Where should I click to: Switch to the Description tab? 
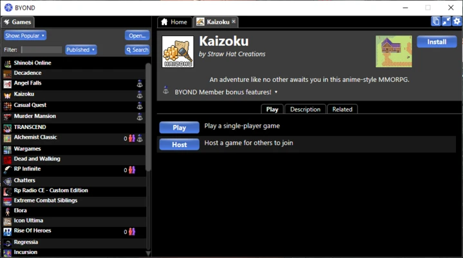click(305, 109)
